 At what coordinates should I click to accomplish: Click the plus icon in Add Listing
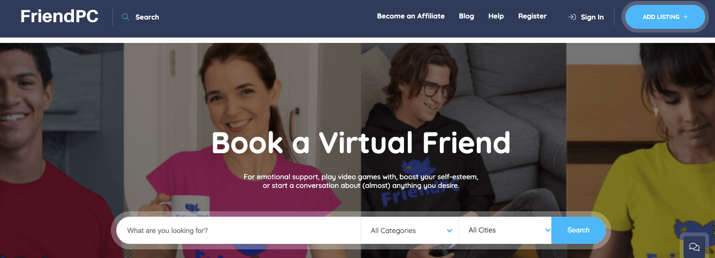tap(685, 17)
